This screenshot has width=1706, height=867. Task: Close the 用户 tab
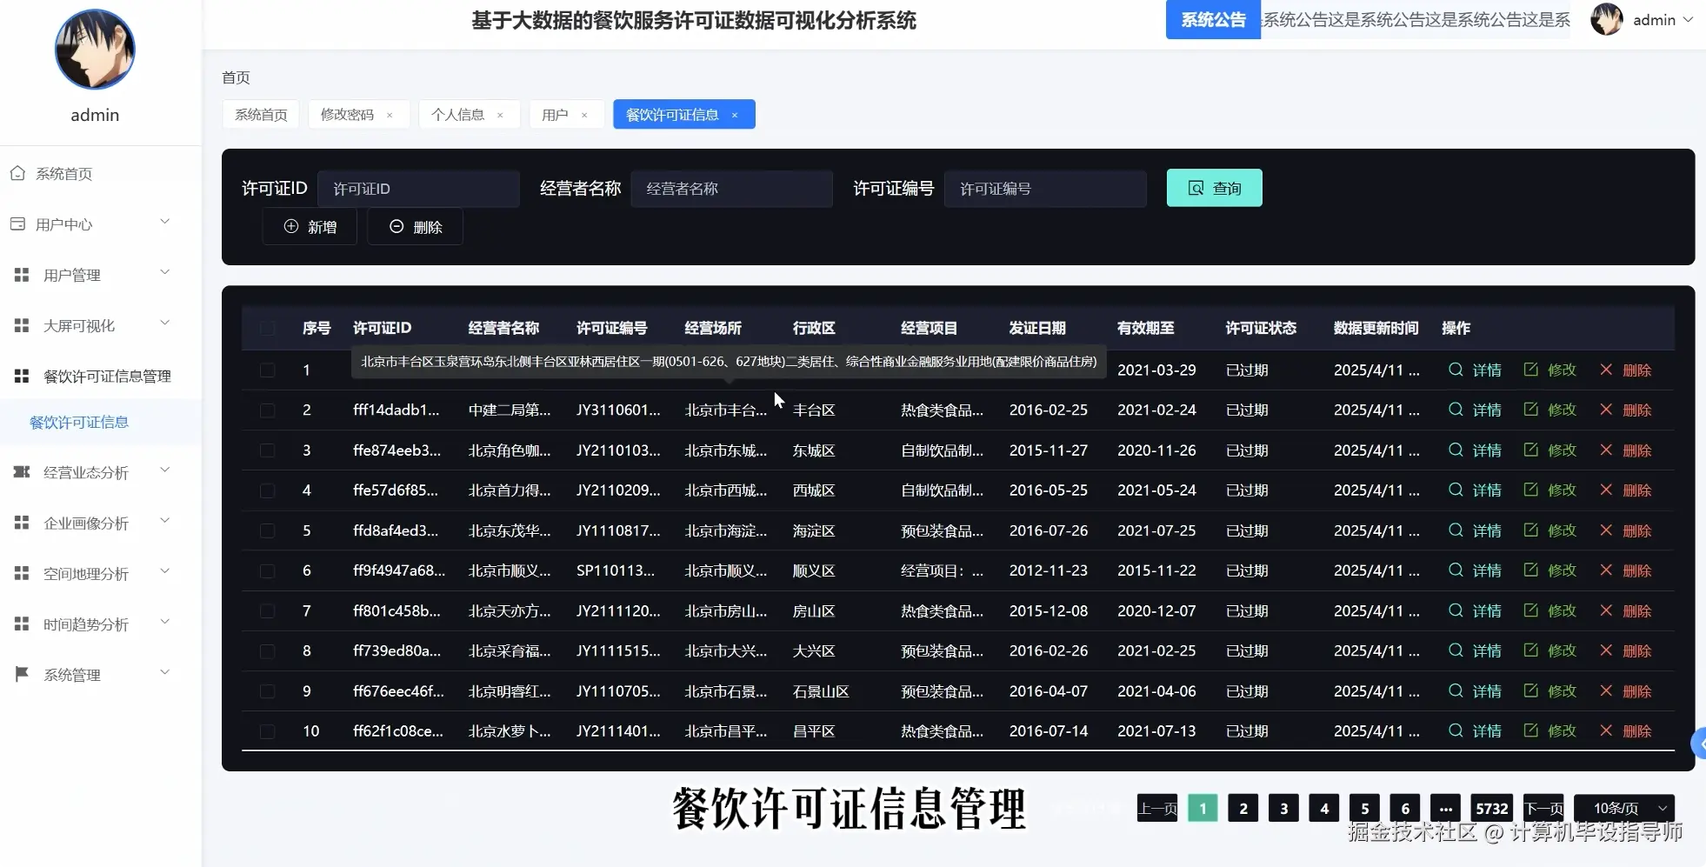(x=584, y=115)
